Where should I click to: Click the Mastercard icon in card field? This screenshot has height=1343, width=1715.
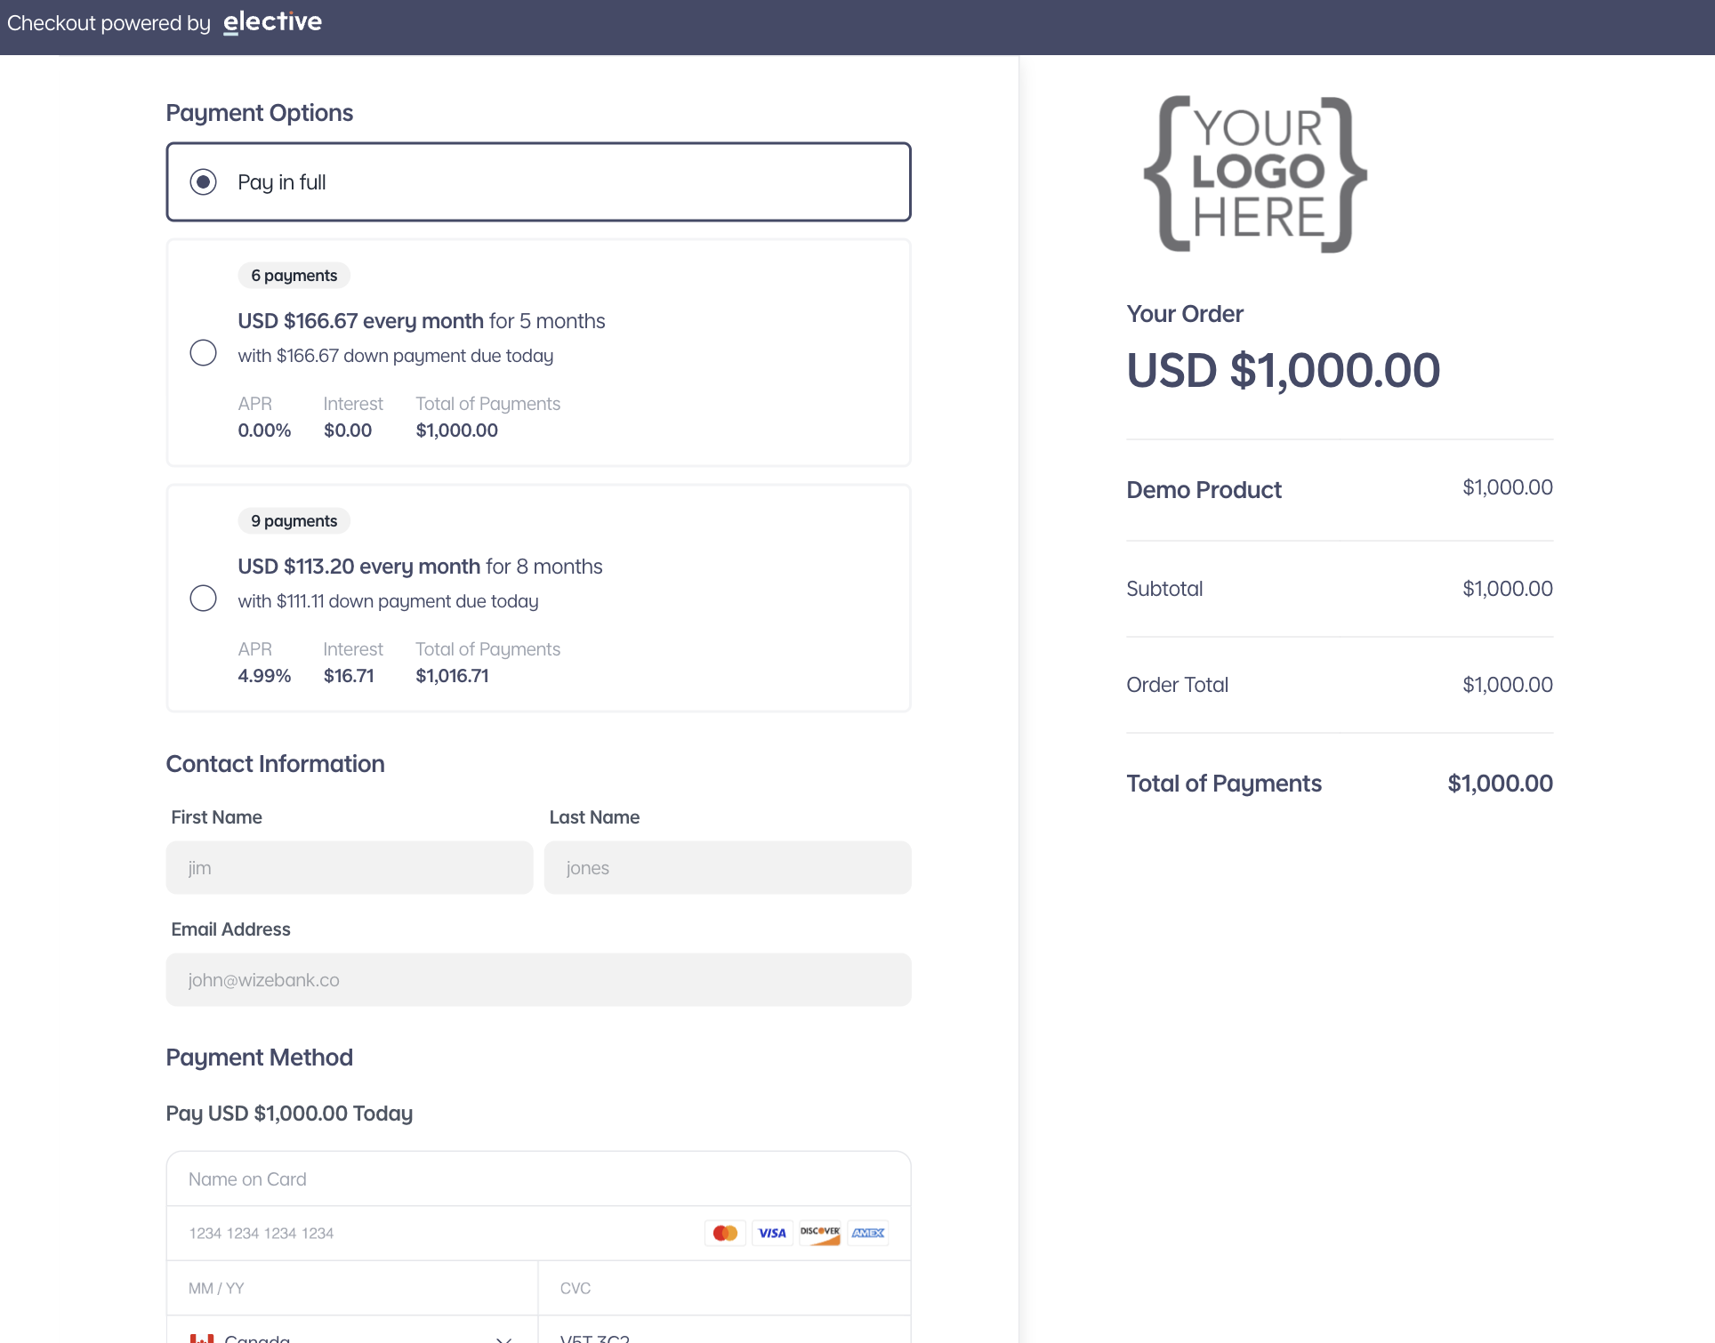(725, 1233)
